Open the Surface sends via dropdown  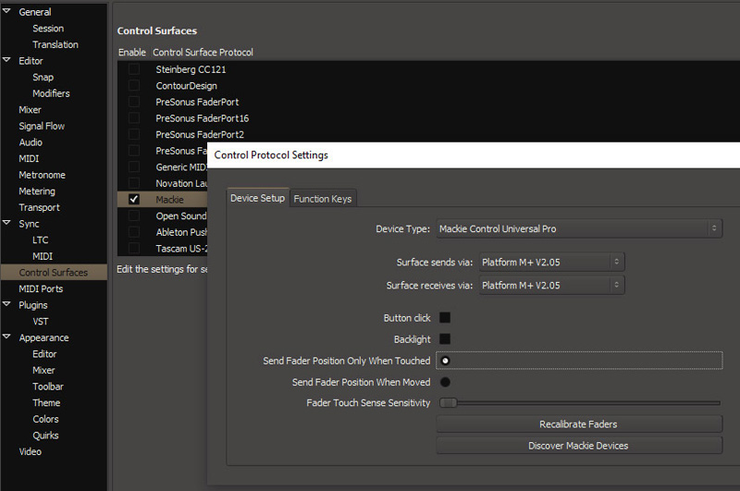tap(551, 262)
